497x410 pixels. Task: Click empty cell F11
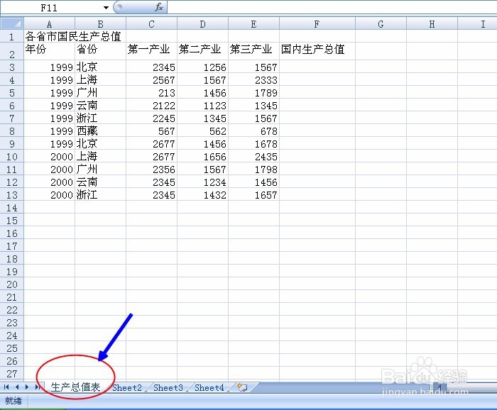[x=317, y=170]
